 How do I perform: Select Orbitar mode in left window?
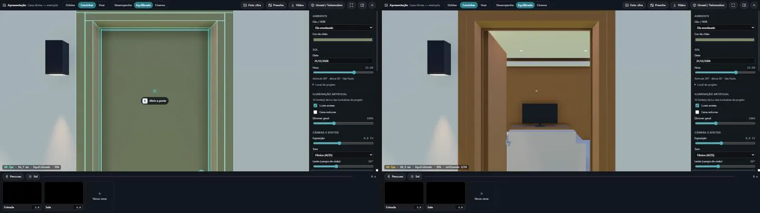[70, 5]
